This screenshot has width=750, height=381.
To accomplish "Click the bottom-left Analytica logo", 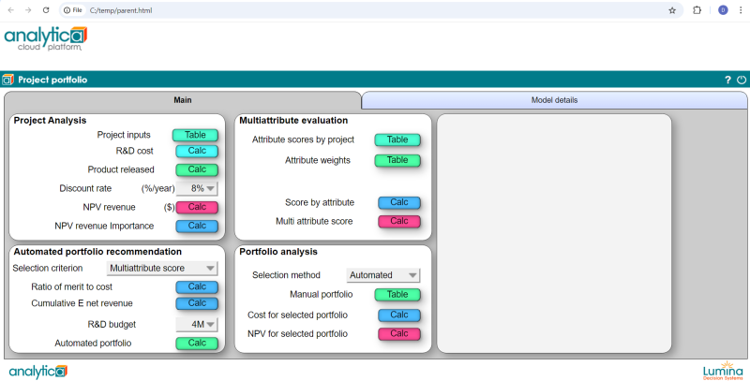I will (38, 371).
